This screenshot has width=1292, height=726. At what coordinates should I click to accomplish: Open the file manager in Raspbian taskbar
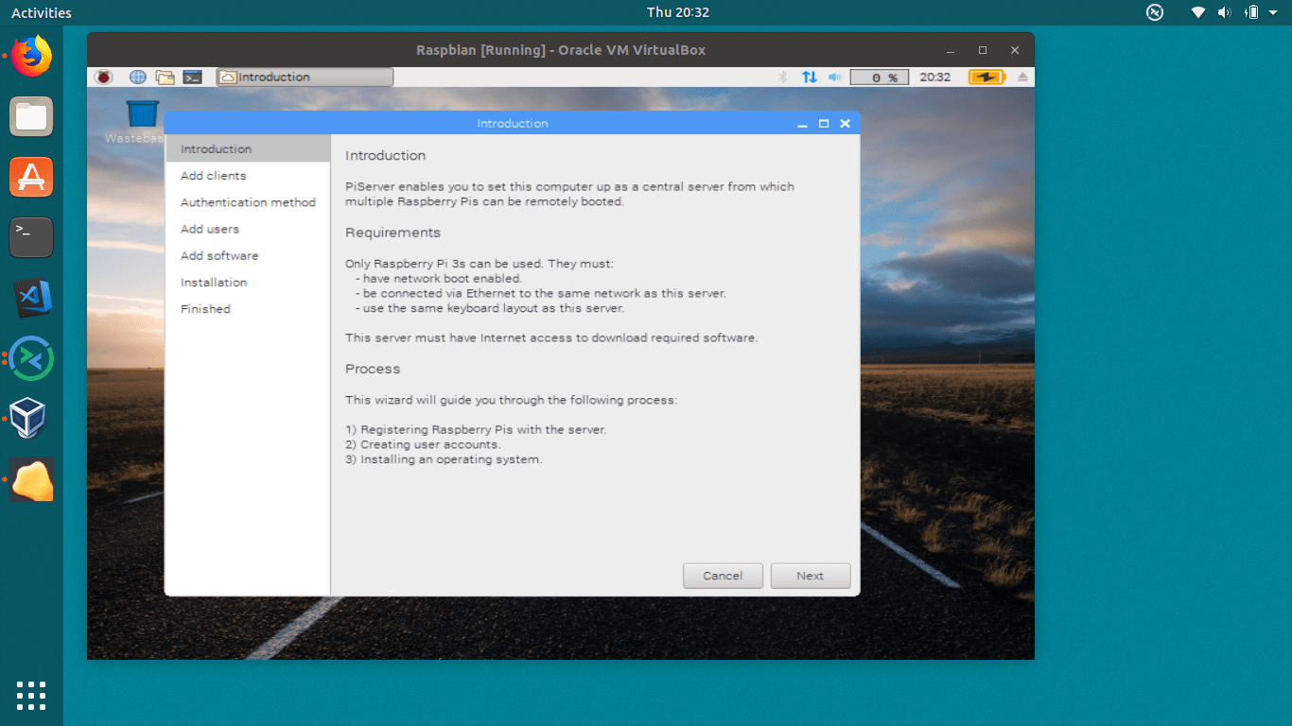166,77
